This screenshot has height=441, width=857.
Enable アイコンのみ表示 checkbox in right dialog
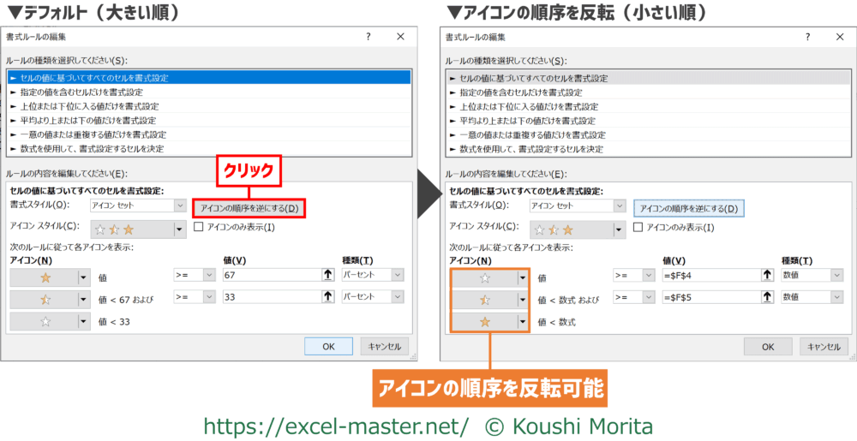tap(638, 228)
